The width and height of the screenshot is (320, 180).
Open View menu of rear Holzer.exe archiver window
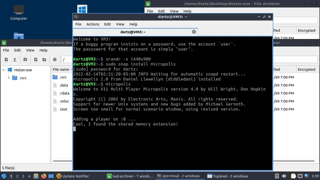tap(174, 11)
